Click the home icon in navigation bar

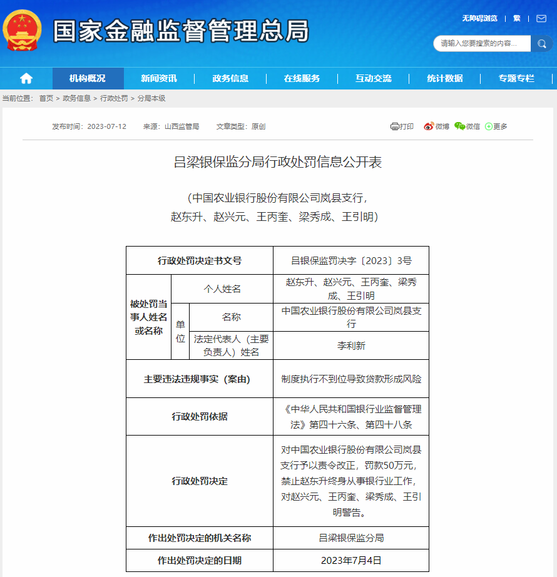coord(26,78)
